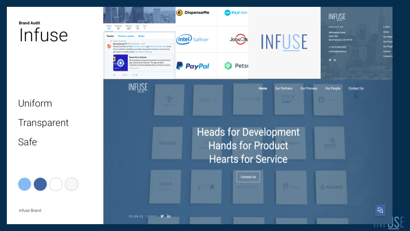The height and width of the screenshot is (231, 410).
Task: Click the Petsu paw logo
Action: tap(228, 65)
